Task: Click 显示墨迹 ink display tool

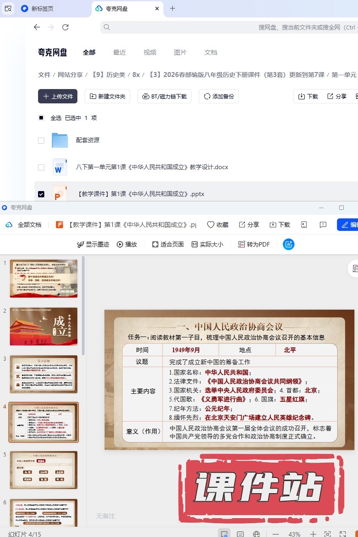Action: (81, 244)
